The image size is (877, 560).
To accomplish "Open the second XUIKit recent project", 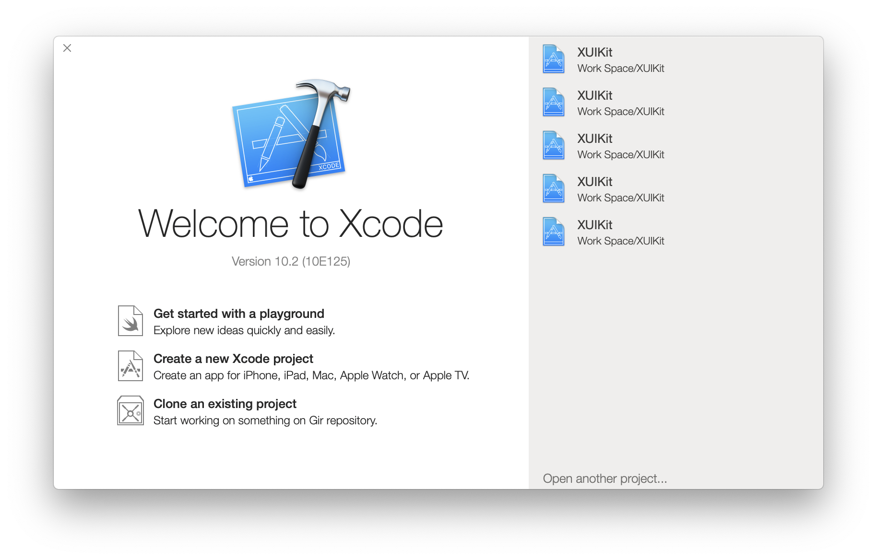I will pos(676,103).
